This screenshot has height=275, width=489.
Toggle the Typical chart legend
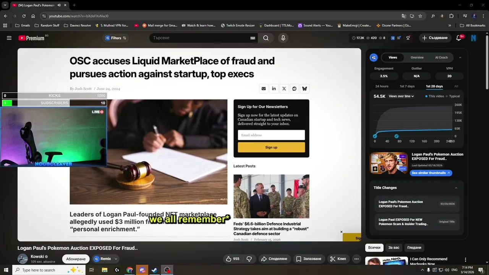(453, 96)
